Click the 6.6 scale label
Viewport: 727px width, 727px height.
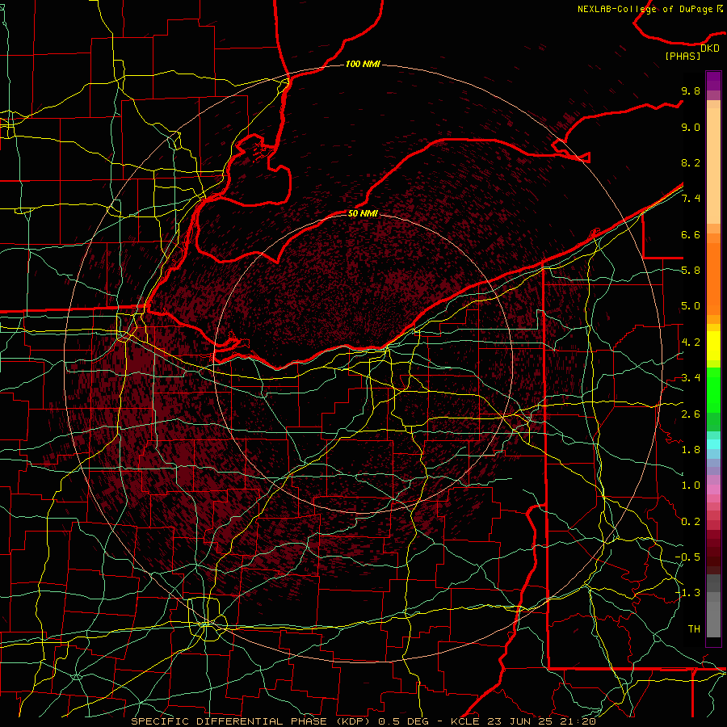tap(691, 234)
